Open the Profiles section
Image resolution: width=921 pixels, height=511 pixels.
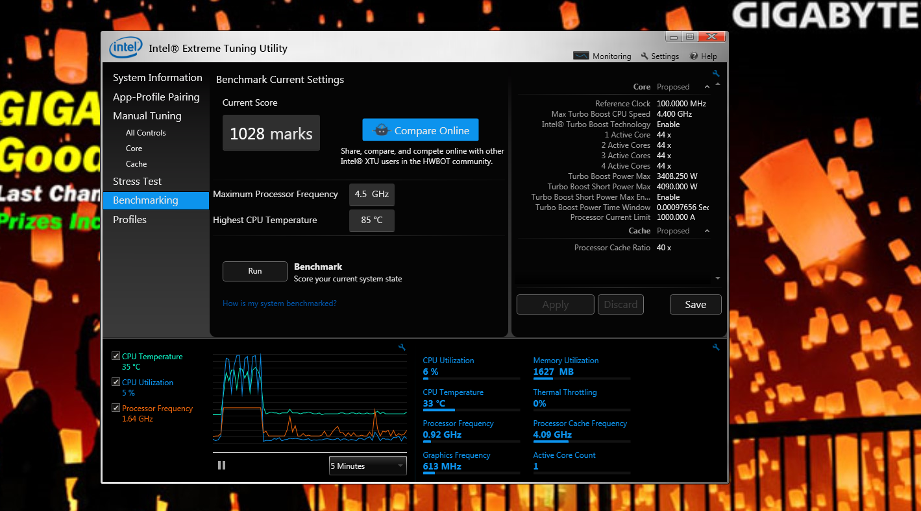coord(130,220)
